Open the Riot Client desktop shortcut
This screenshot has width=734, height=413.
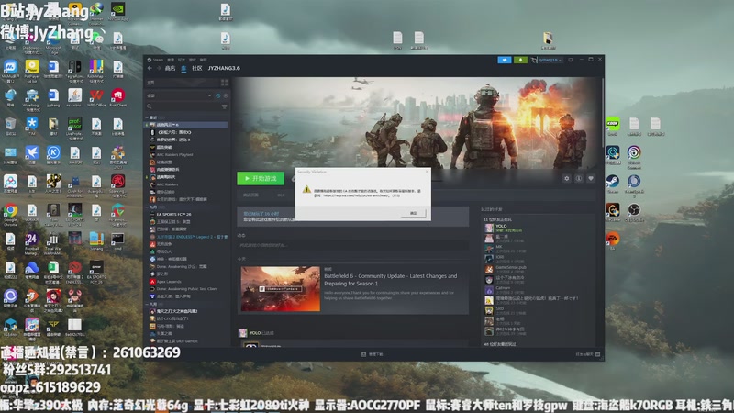(118, 98)
